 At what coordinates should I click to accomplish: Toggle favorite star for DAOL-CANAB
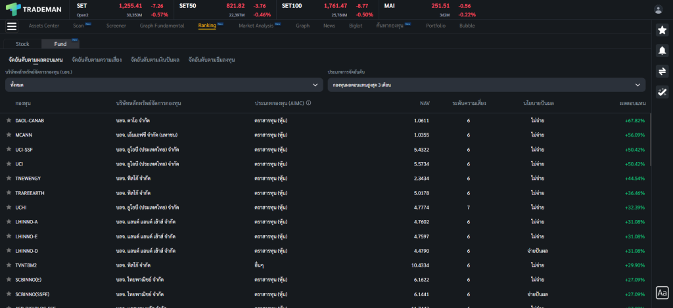click(9, 121)
